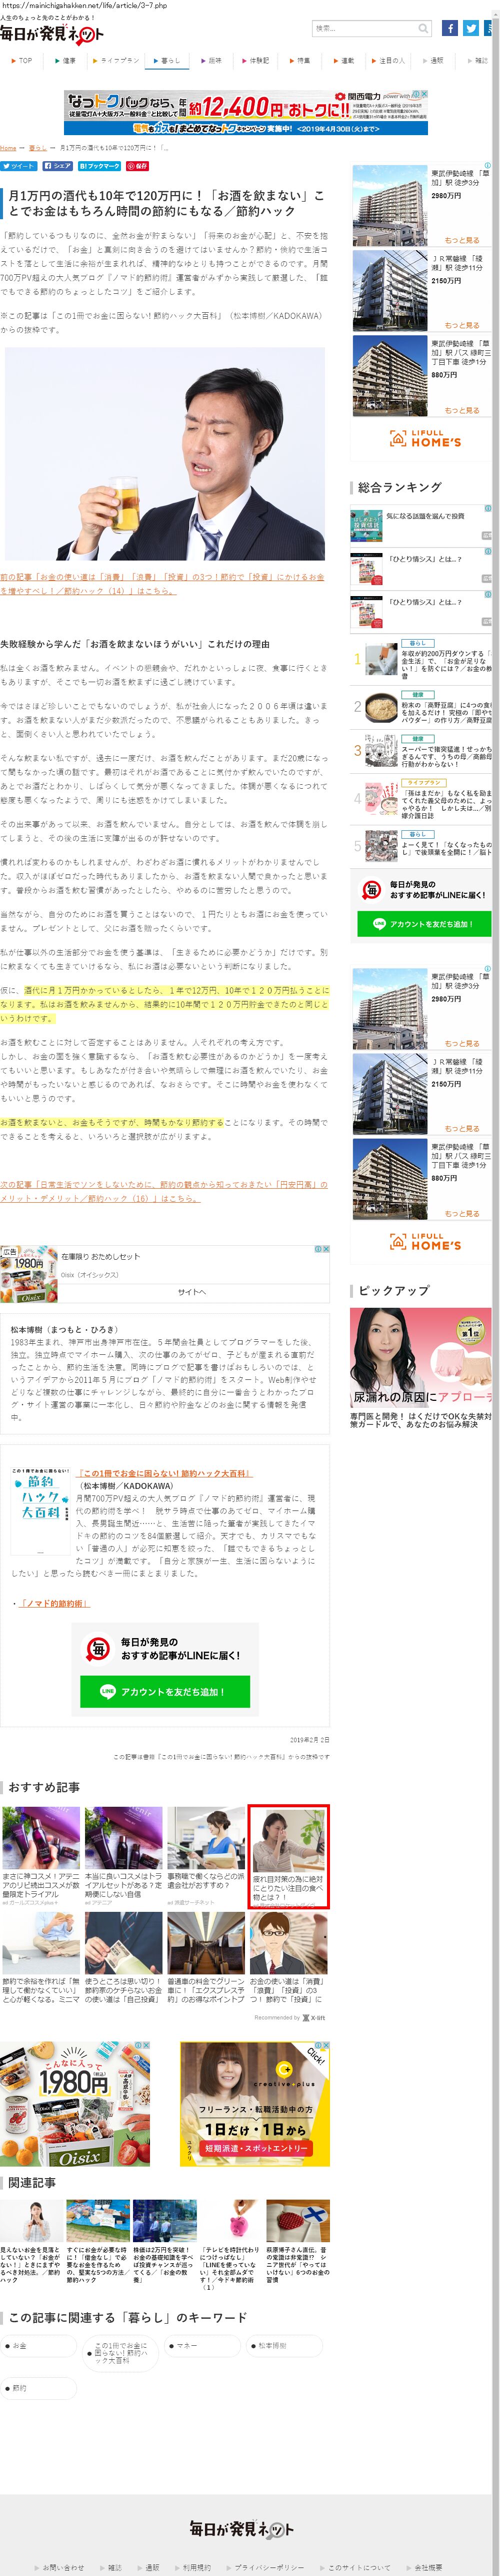Image resolution: width=500 pixels, height=2576 pixels.
Task: Click sidebar green LINE アカウントを友だち追加 button
Action: (424, 924)
